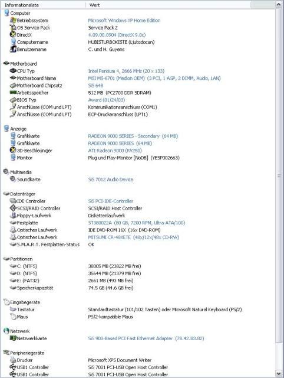The height and width of the screenshot is (378, 284).
Task: Open the Intel Pentium 4 2666 MHz link
Action: point(126,71)
